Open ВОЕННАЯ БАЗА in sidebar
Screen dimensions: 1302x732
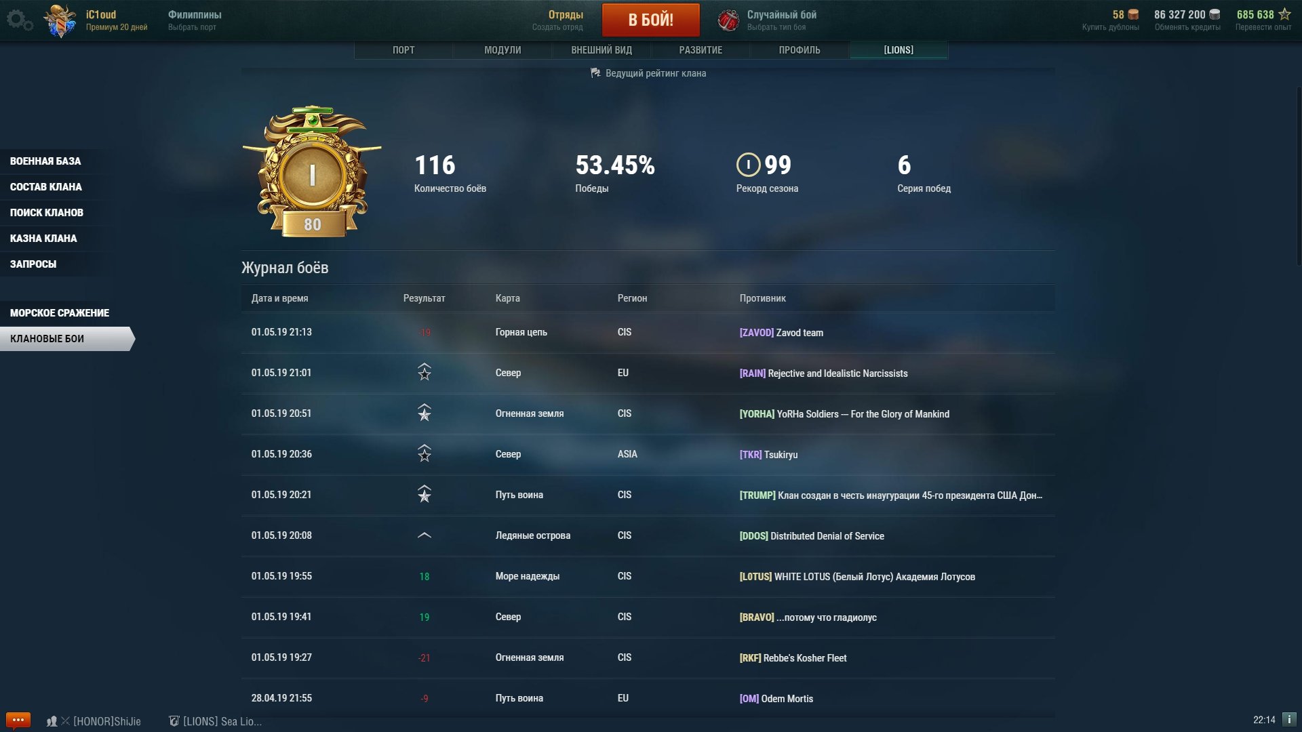tap(45, 161)
